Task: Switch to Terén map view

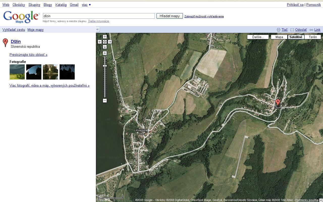Action: tap(313, 37)
